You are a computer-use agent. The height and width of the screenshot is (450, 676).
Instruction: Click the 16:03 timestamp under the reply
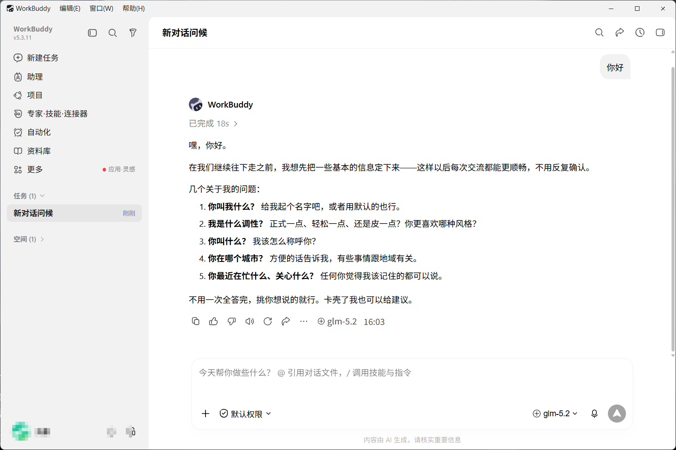tap(374, 322)
